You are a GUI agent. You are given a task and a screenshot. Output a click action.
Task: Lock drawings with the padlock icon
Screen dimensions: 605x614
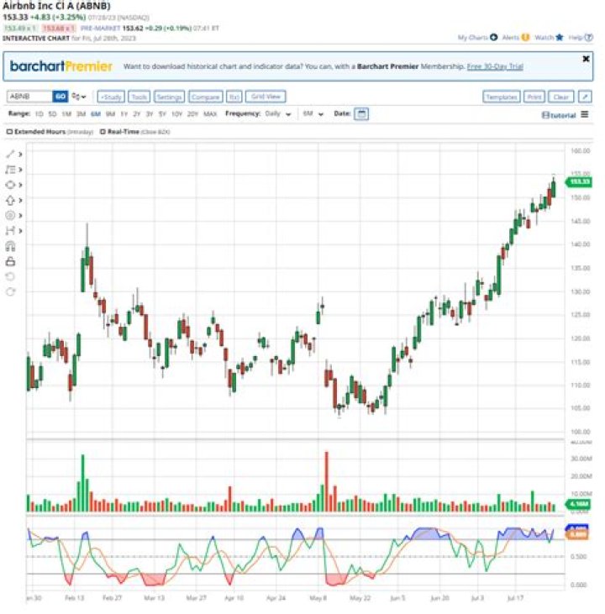[10, 261]
